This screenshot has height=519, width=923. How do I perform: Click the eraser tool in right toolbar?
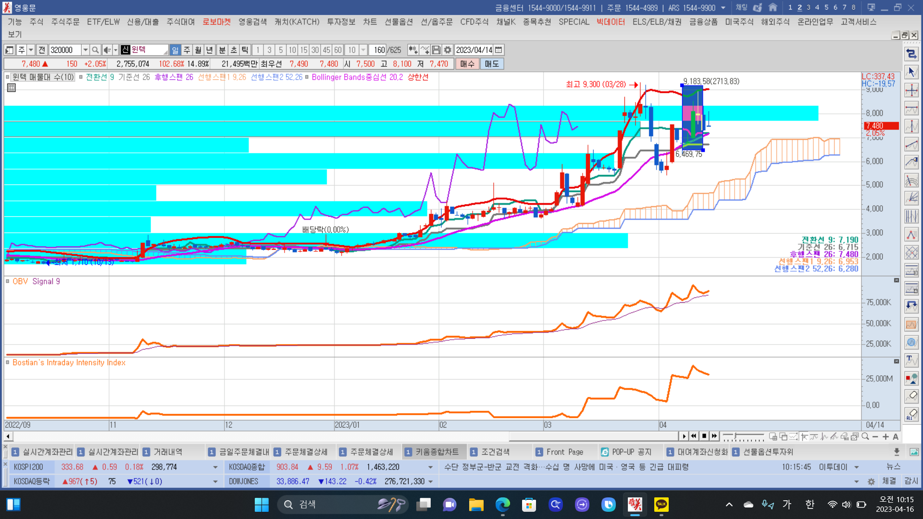click(x=911, y=396)
